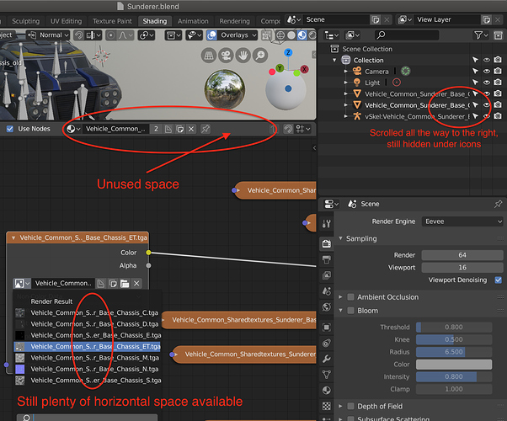This screenshot has height=421, width=507.
Task: Switch to the Sculpting workspace tab
Action: coord(25,21)
